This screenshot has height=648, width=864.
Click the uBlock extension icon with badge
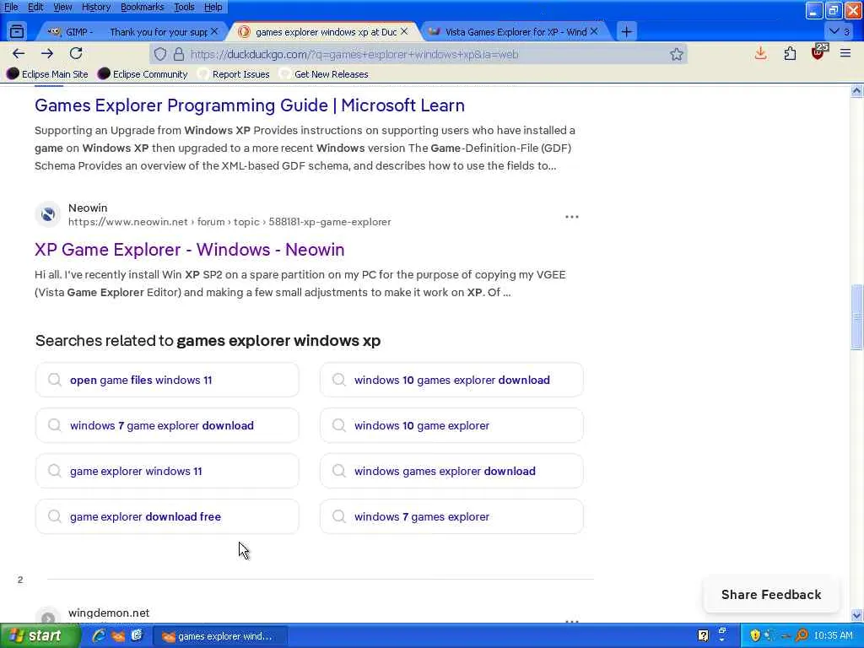coord(818,53)
